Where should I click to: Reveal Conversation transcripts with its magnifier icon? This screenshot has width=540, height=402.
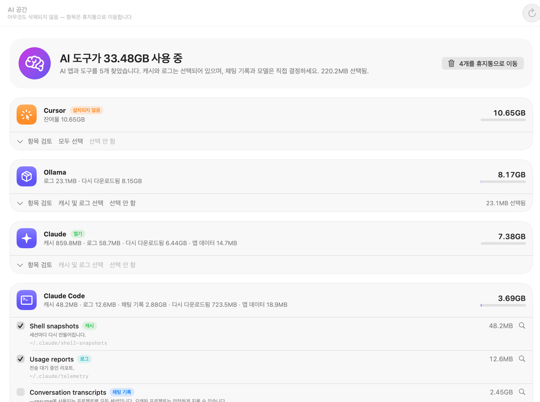coord(522,392)
